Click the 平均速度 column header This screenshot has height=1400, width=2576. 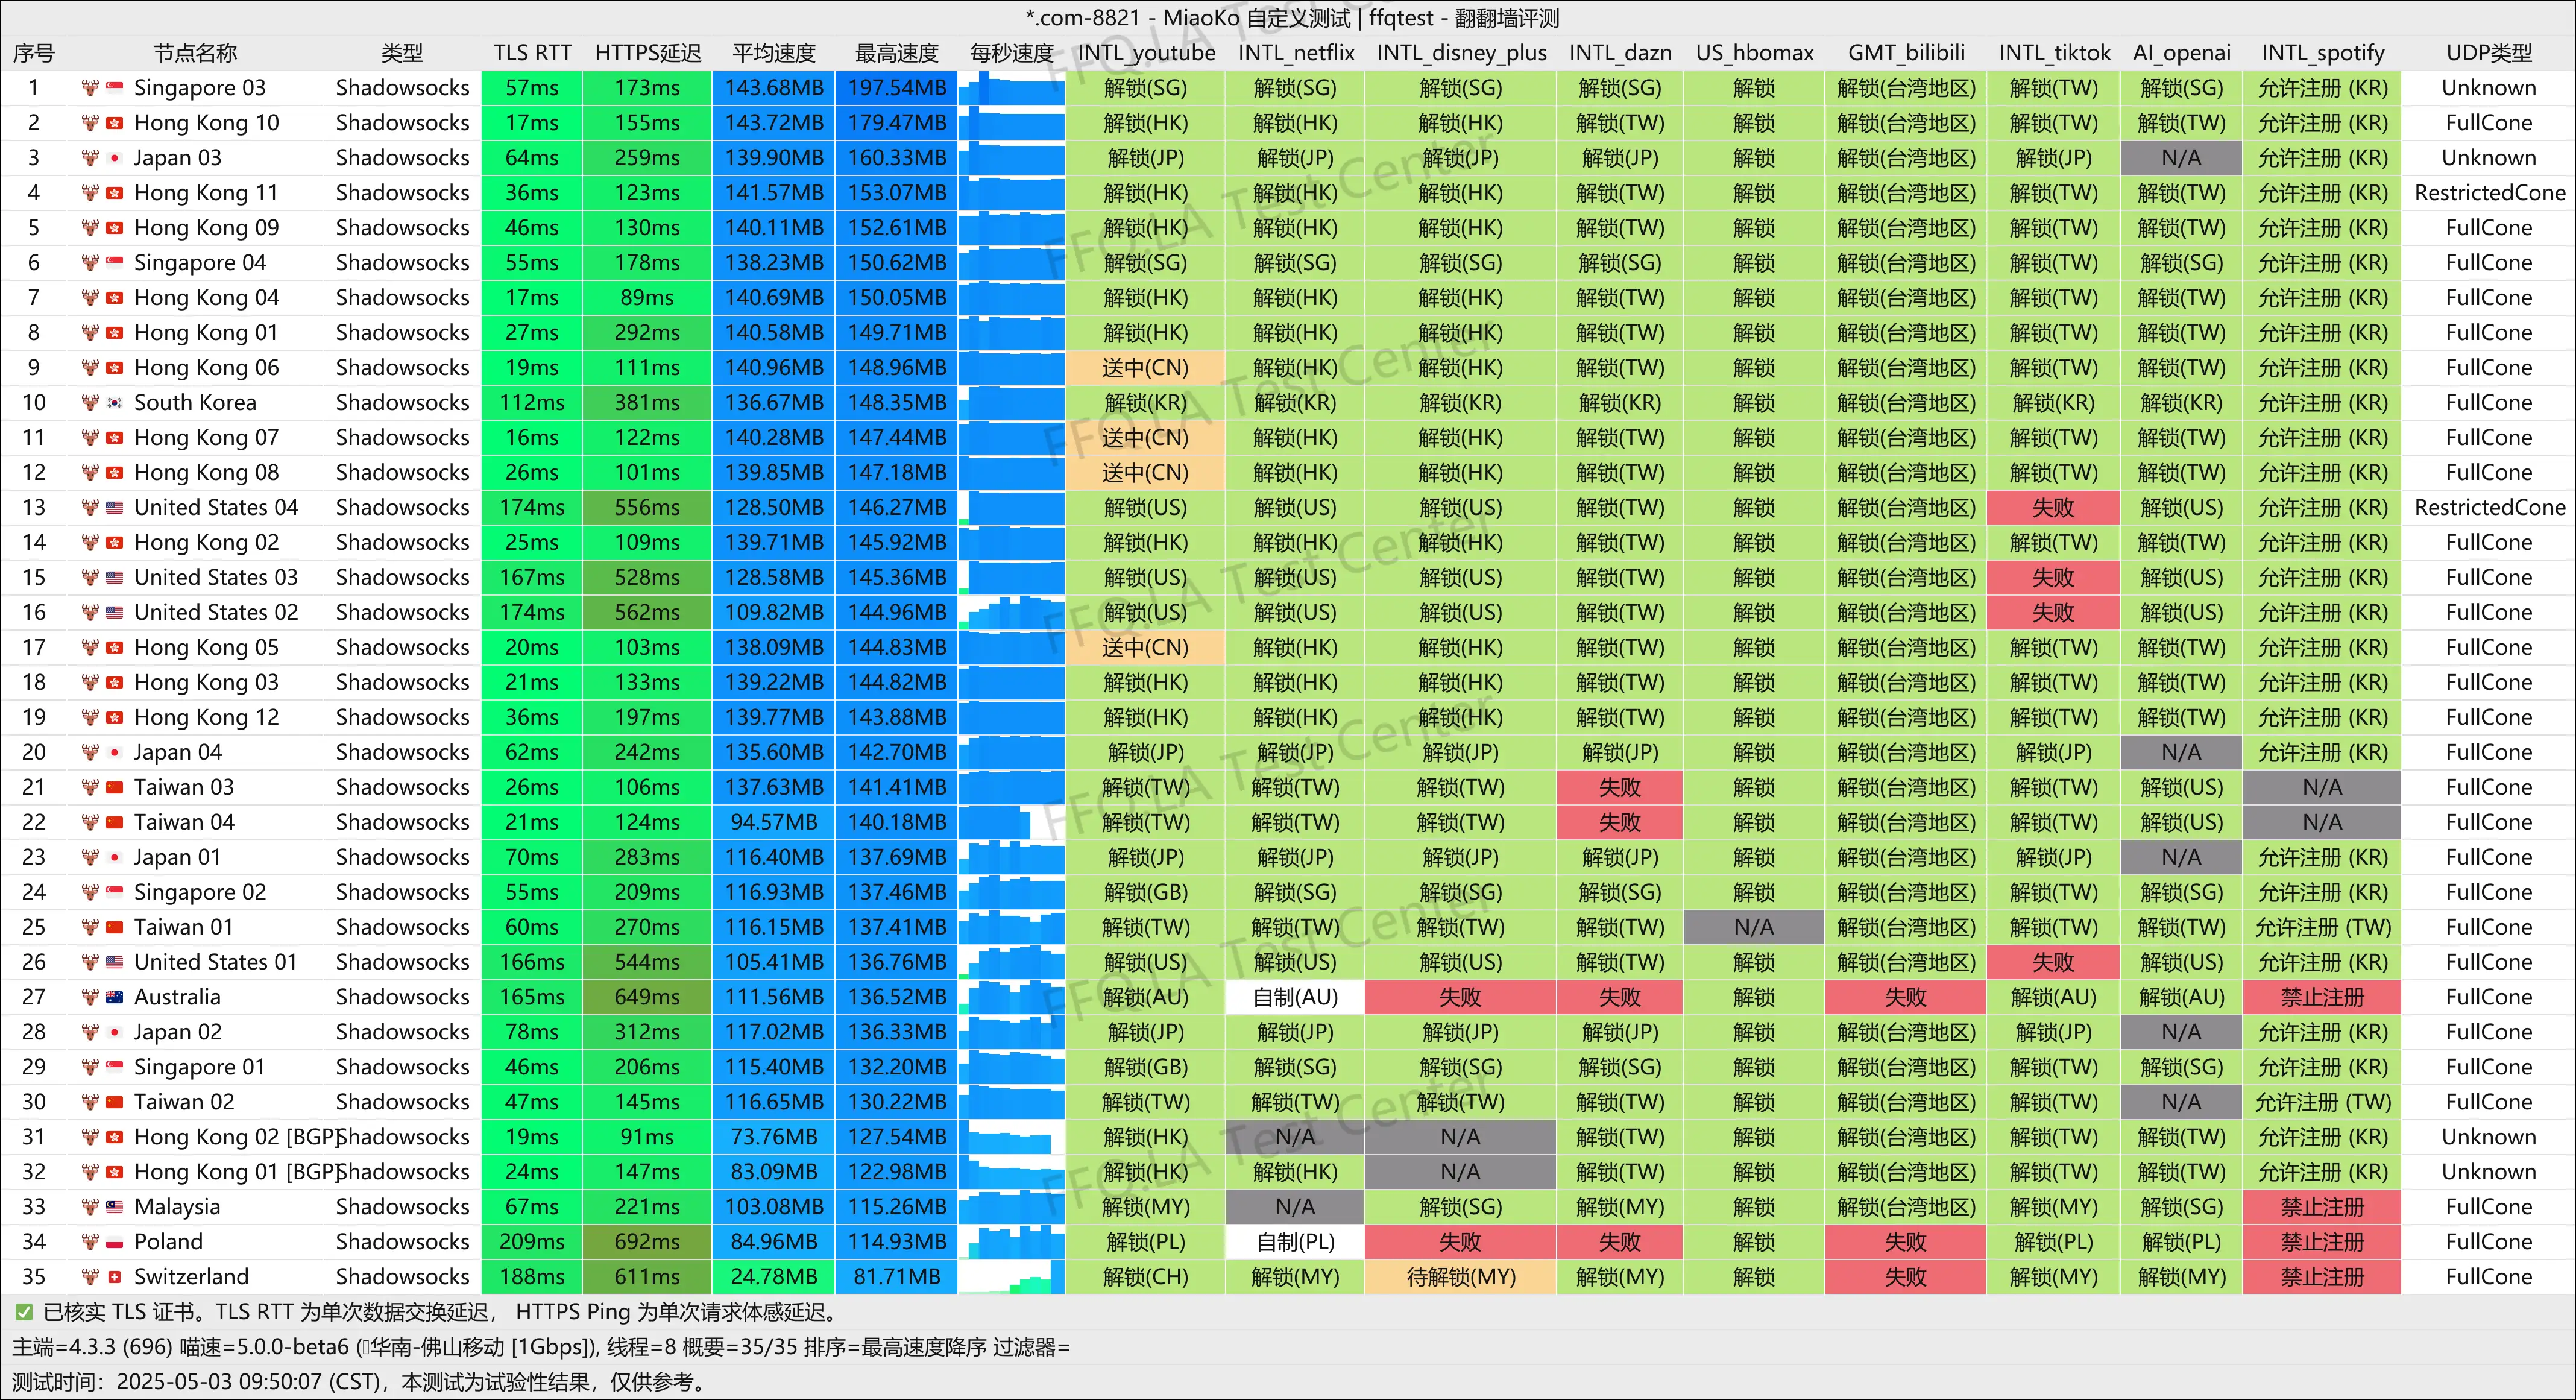(x=774, y=53)
